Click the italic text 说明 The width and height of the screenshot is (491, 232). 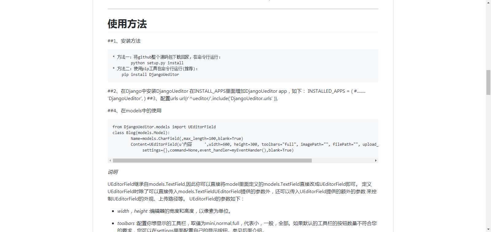coord(113,172)
